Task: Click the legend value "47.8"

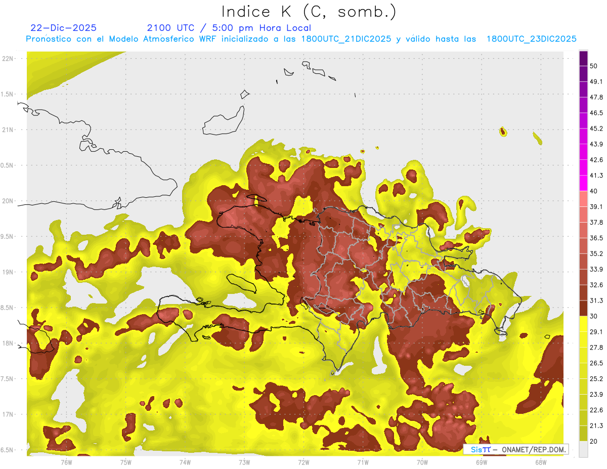Action: (x=596, y=97)
